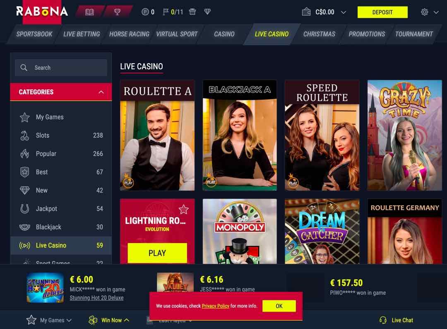Open the flag missions counter 0/11
The width and height of the screenshot is (447, 329).
(x=173, y=12)
